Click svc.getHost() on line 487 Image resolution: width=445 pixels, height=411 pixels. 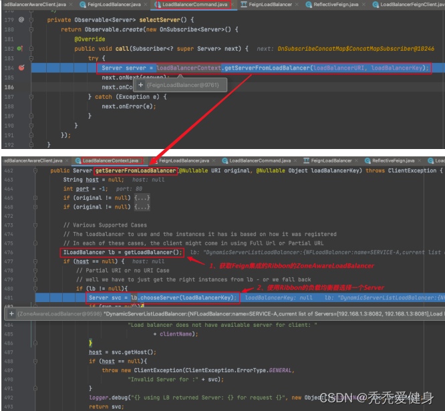(134, 352)
